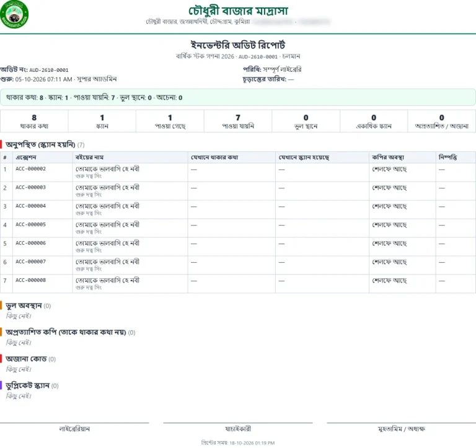Screen dimensions: 476x448
Task: Click book title in row ACC-000005
Action: (x=107, y=224)
